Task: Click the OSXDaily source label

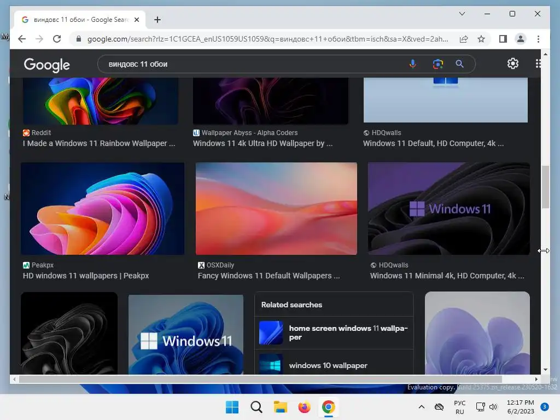Action: 215,265
